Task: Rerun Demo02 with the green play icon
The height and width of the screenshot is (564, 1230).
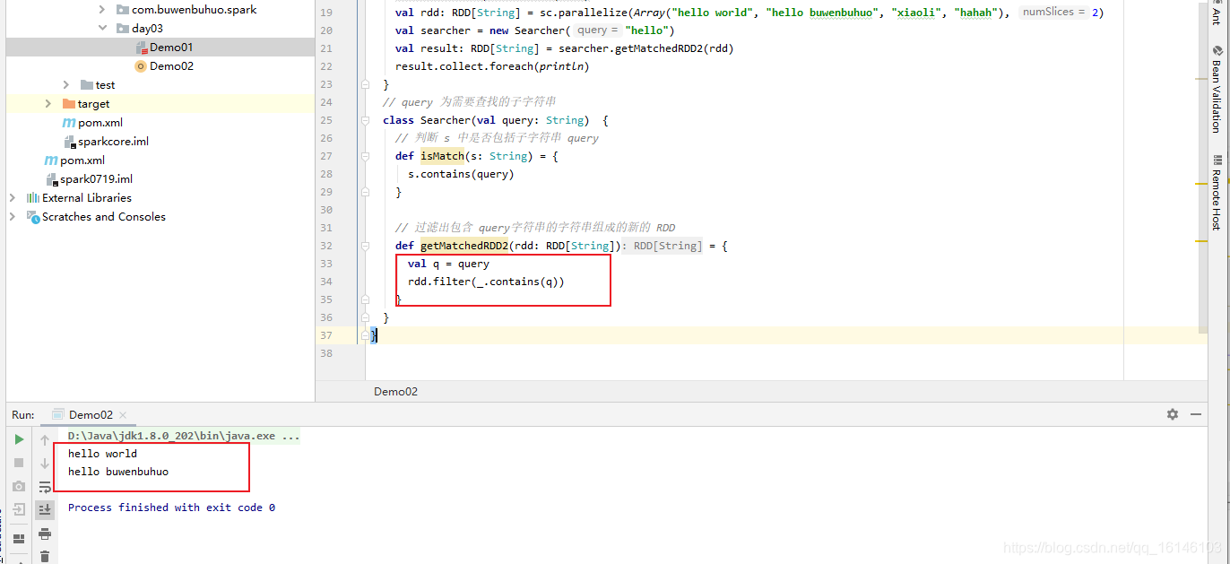Action: pyautogui.click(x=19, y=439)
